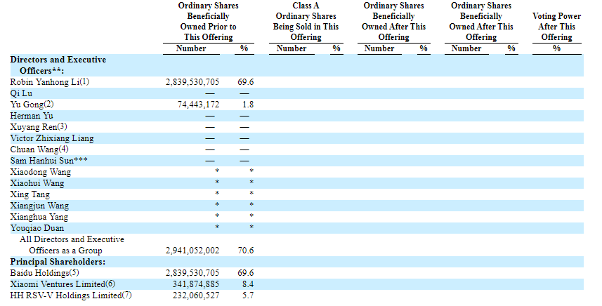The width and height of the screenshot is (602, 306).
Task: Select the Baidu Holdings(5) shareholder name
Action: click(44, 273)
